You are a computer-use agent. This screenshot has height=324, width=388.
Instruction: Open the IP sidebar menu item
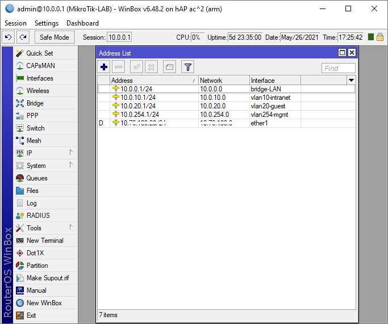pyautogui.click(x=45, y=153)
